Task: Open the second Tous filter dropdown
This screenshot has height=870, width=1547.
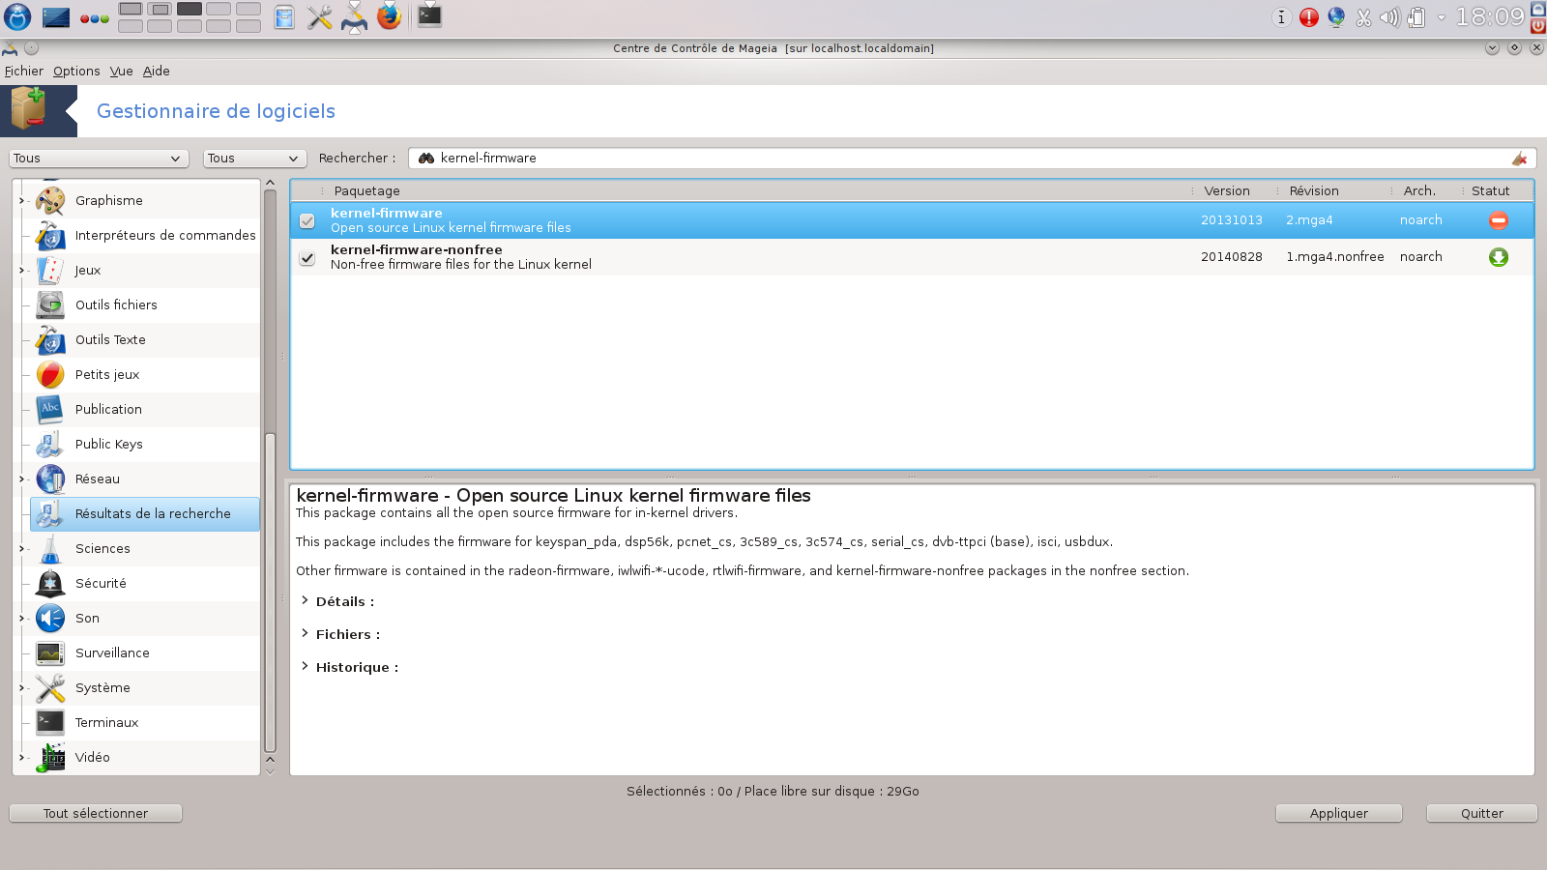Action: pyautogui.click(x=254, y=159)
